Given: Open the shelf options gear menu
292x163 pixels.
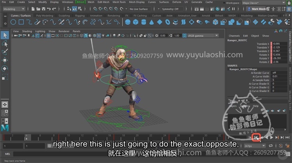Looking at the screenshot, I should (5, 23).
